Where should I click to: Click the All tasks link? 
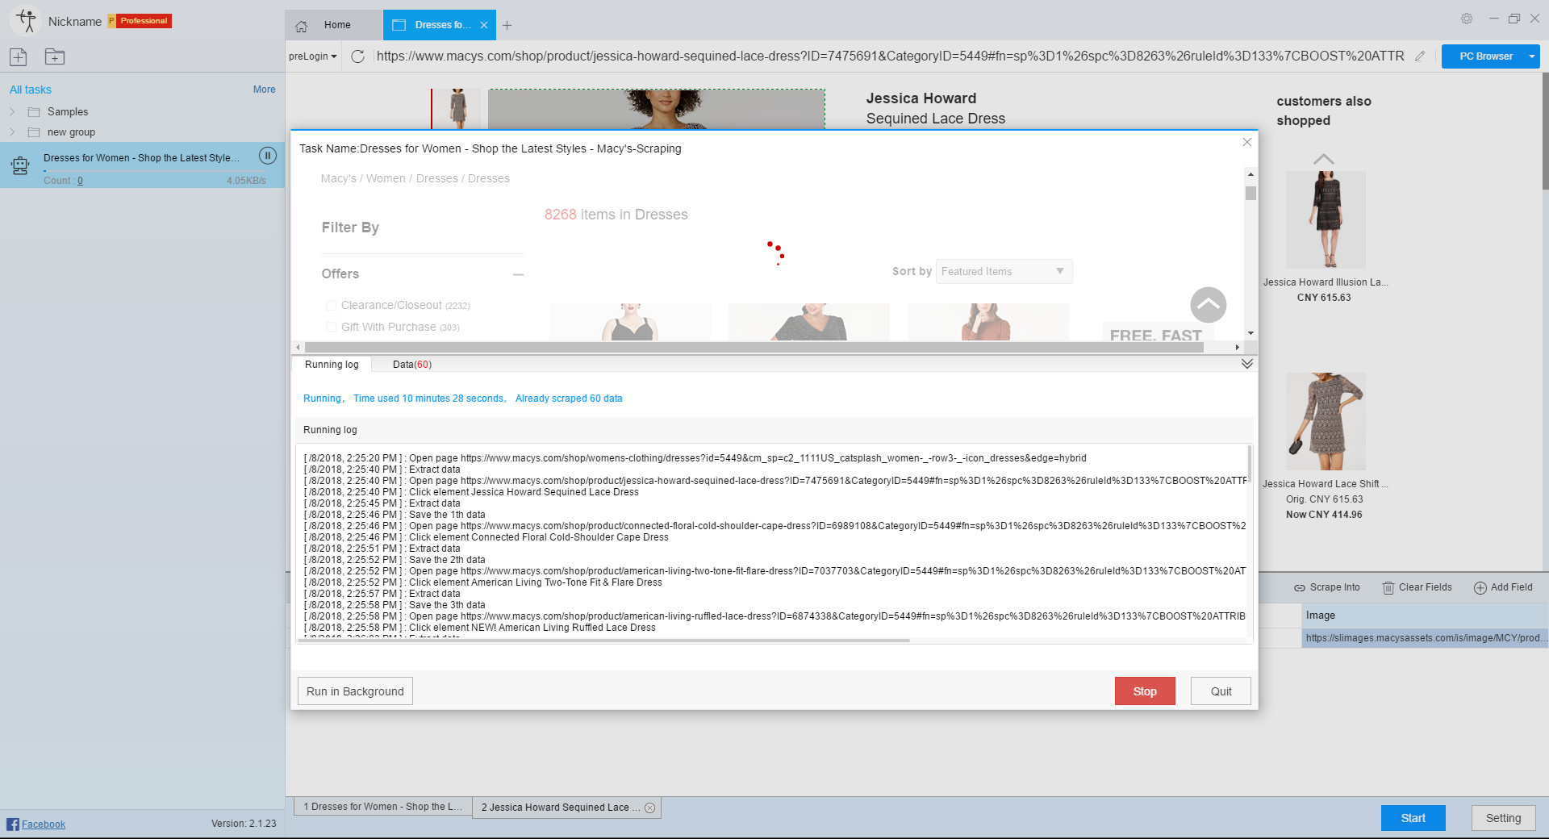click(30, 90)
